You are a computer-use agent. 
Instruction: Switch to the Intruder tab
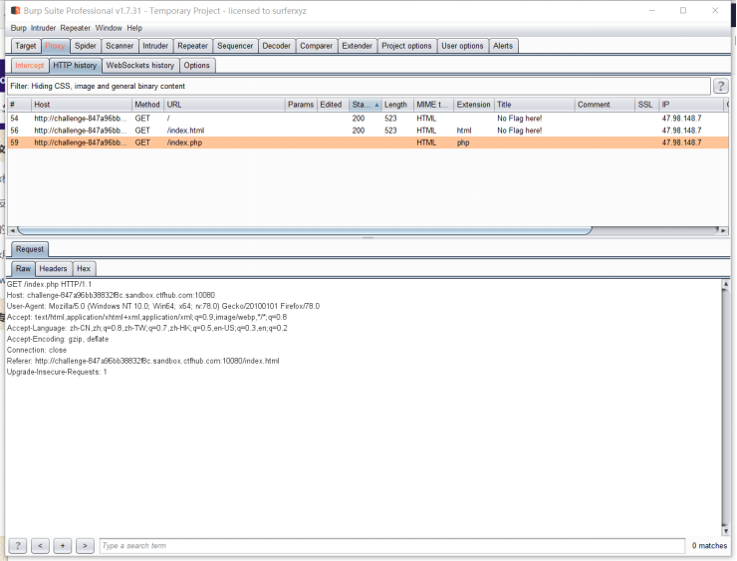tap(155, 46)
